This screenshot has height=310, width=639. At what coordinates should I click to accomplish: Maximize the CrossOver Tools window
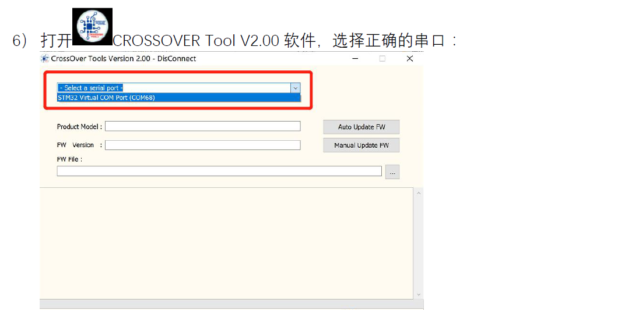[382, 59]
